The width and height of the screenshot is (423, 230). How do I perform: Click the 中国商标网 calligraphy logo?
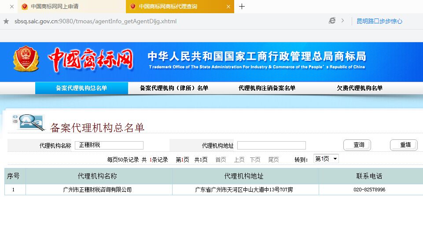click(91, 59)
